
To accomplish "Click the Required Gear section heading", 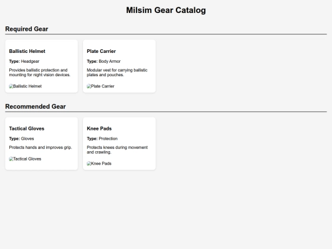I will coord(26,29).
